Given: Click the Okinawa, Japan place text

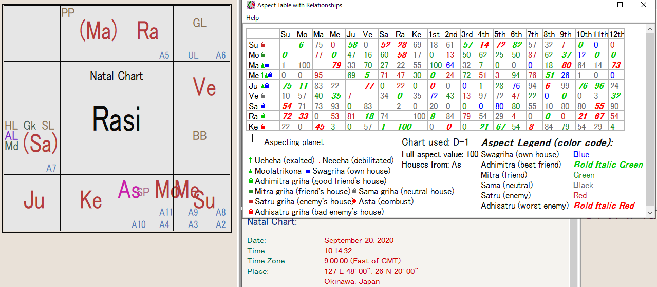Looking at the screenshot, I should [352, 281].
